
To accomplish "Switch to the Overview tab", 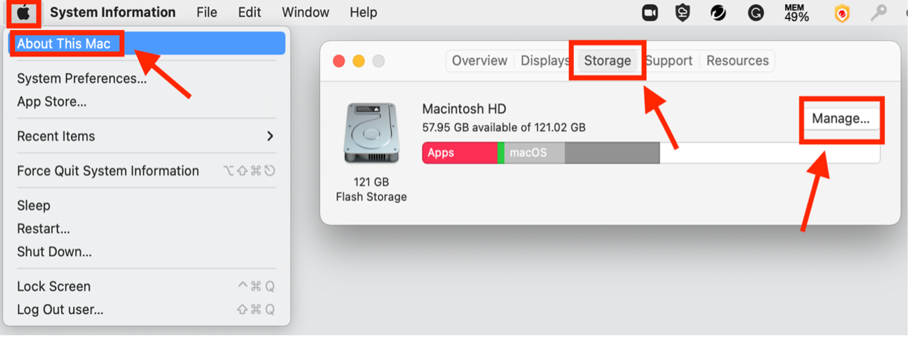I will 479,61.
